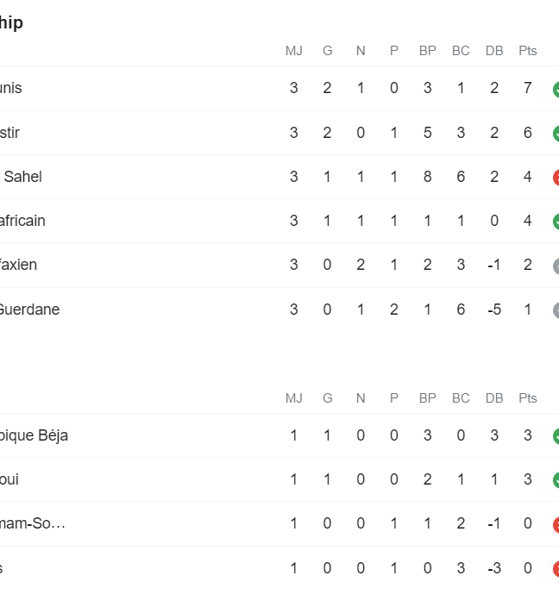Screen dimensions: 559x607
Task: Open the Sahel team row
Action: pyautogui.click(x=279, y=177)
